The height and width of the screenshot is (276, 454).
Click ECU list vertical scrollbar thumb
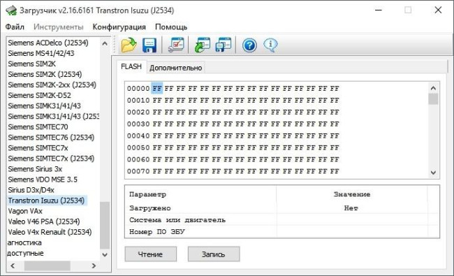coord(105,225)
